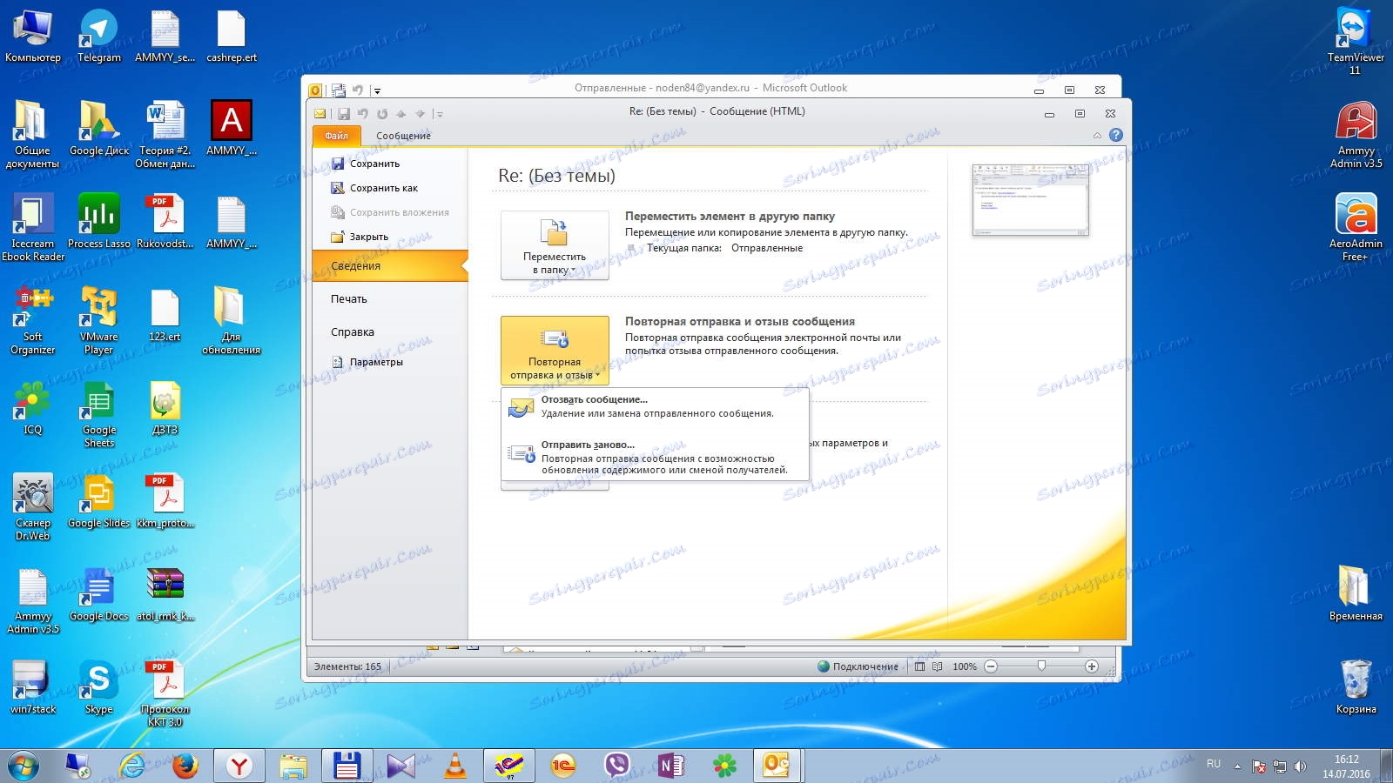Choose Отозвать сообщение option
The height and width of the screenshot is (783, 1393).
pyautogui.click(x=655, y=407)
